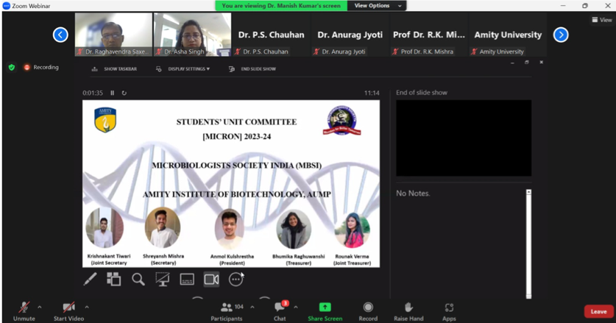Viewport: 616px width, 323px height.
Task: Click the 11:14 clock time
Action: [372, 93]
